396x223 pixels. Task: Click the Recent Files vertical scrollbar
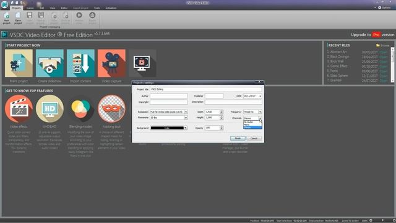click(x=392, y=64)
